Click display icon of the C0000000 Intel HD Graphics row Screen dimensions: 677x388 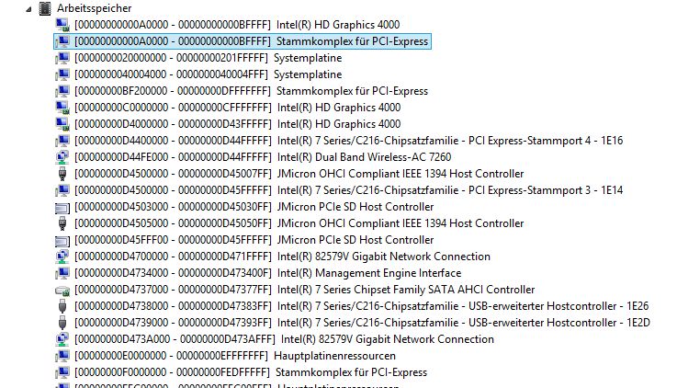(x=62, y=108)
